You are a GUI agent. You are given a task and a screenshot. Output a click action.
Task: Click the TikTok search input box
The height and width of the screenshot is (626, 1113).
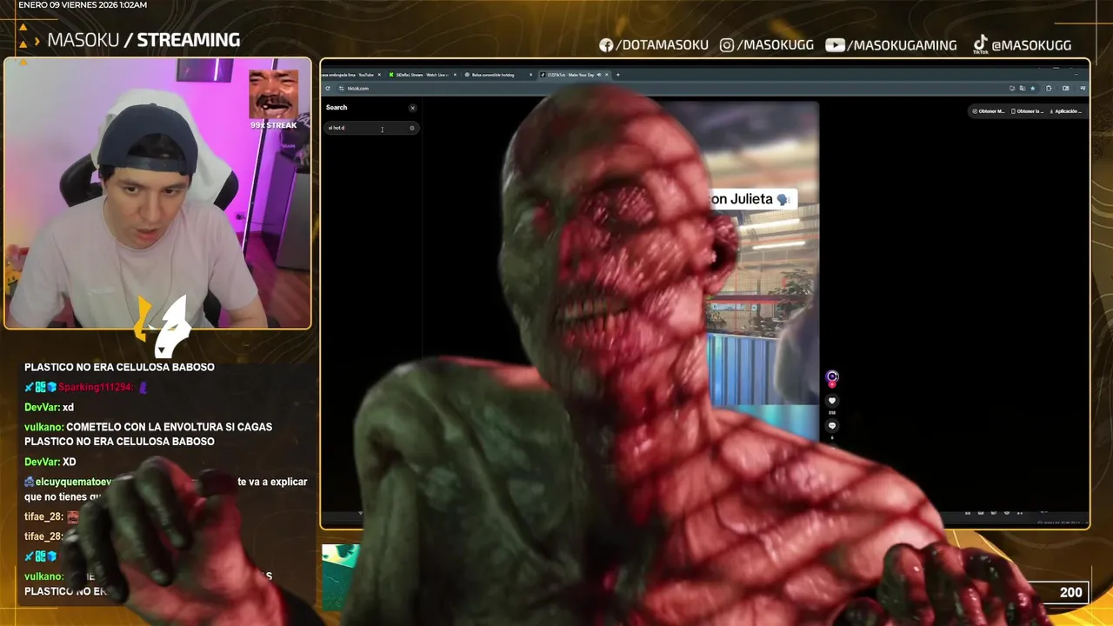pyautogui.click(x=372, y=128)
